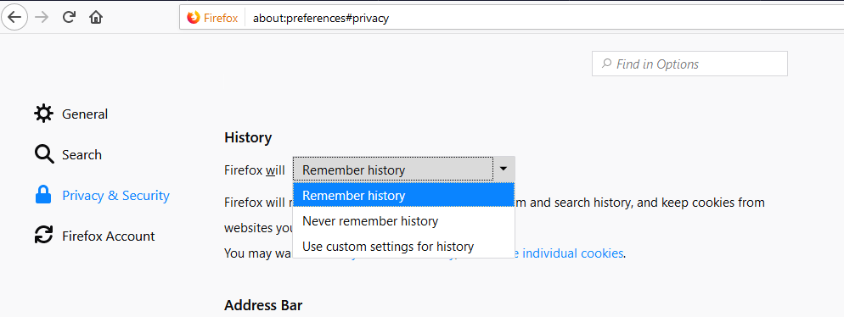The width and height of the screenshot is (844, 317).
Task: Click the Search magnifier icon in sidebar
Action: tap(44, 154)
